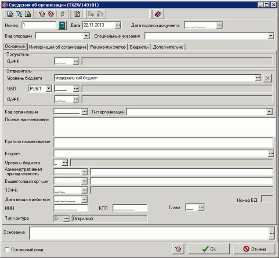Viewport: 279px width, 258px height.
Task: Click the red-cross cancel control icon
Action: click(x=51, y=14)
